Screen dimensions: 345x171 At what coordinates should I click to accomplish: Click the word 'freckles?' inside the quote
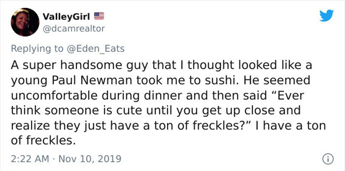[220, 126]
